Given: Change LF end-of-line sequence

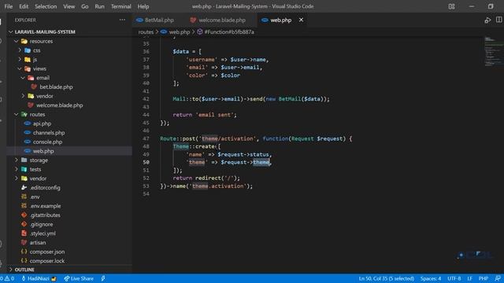Looking at the screenshot, I should [x=469, y=278].
